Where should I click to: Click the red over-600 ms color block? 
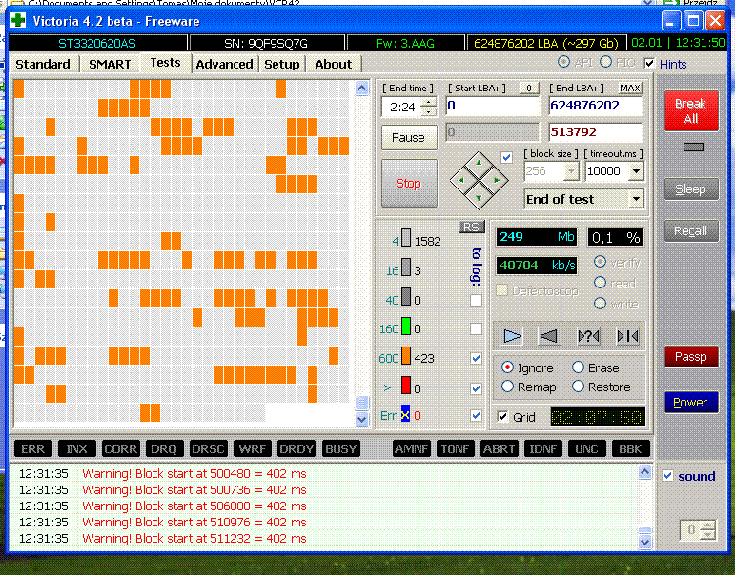click(406, 385)
